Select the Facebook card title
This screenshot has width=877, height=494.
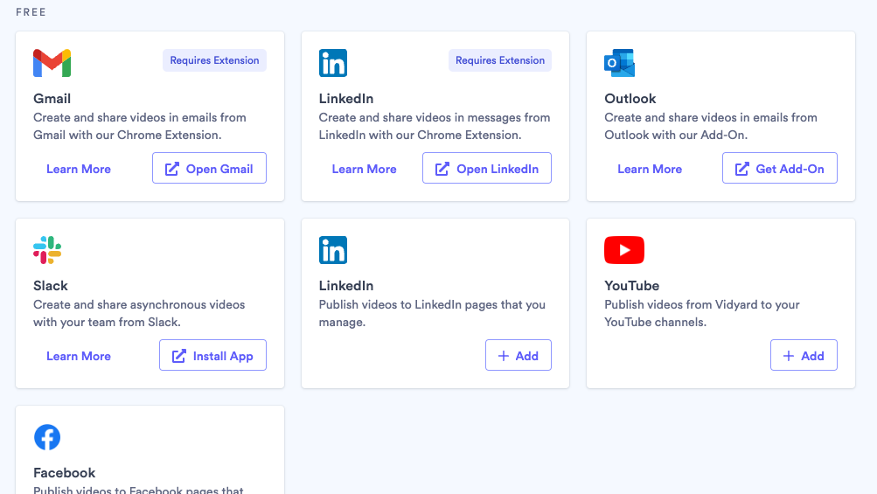coord(65,473)
